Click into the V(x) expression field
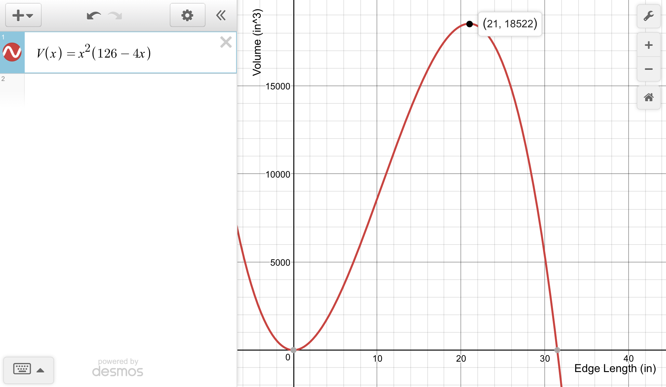The width and height of the screenshot is (666, 387). click(130, 53)
